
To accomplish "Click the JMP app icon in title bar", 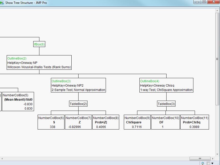I will tap(2, 3).
